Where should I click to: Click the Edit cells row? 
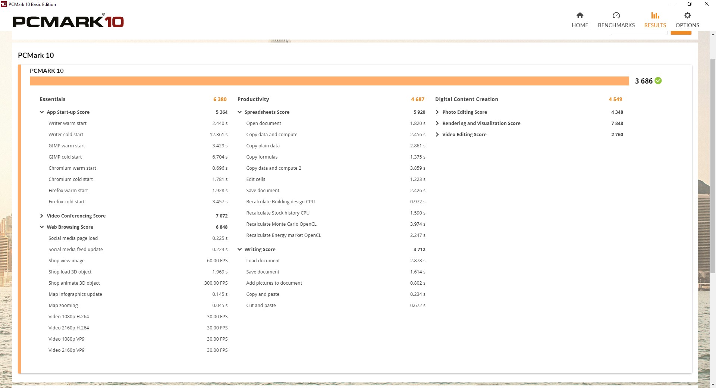coord(336,179)
